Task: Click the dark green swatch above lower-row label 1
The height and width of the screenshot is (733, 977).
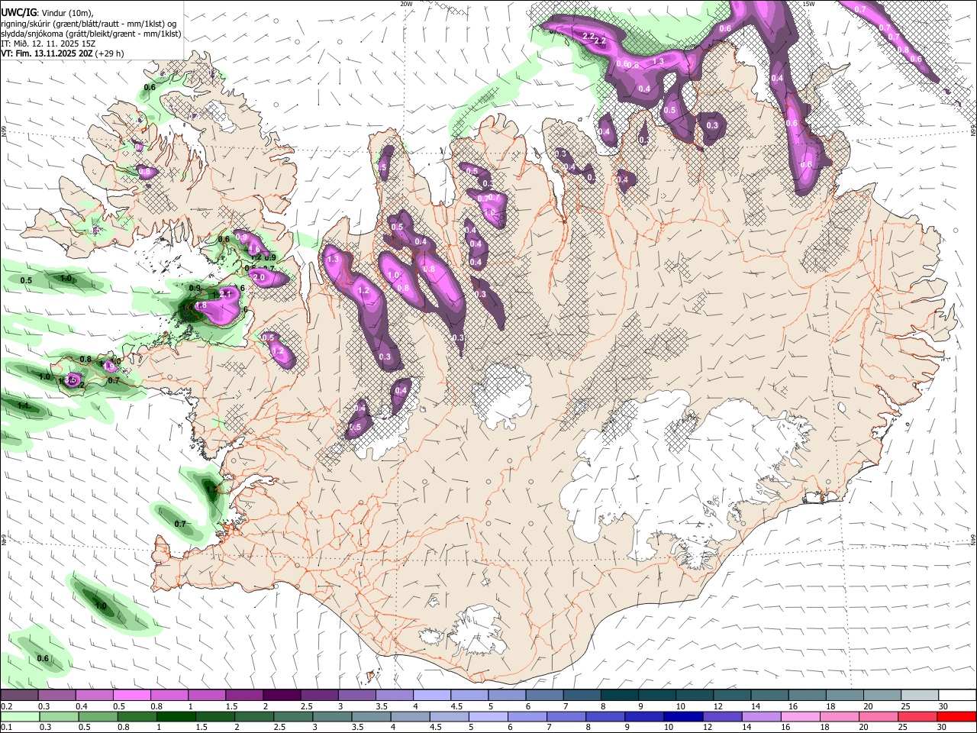Action: [x=176, y=716]
